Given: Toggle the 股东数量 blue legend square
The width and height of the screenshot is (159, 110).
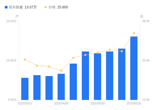Looking at the screenshot, I should point(6,7).
